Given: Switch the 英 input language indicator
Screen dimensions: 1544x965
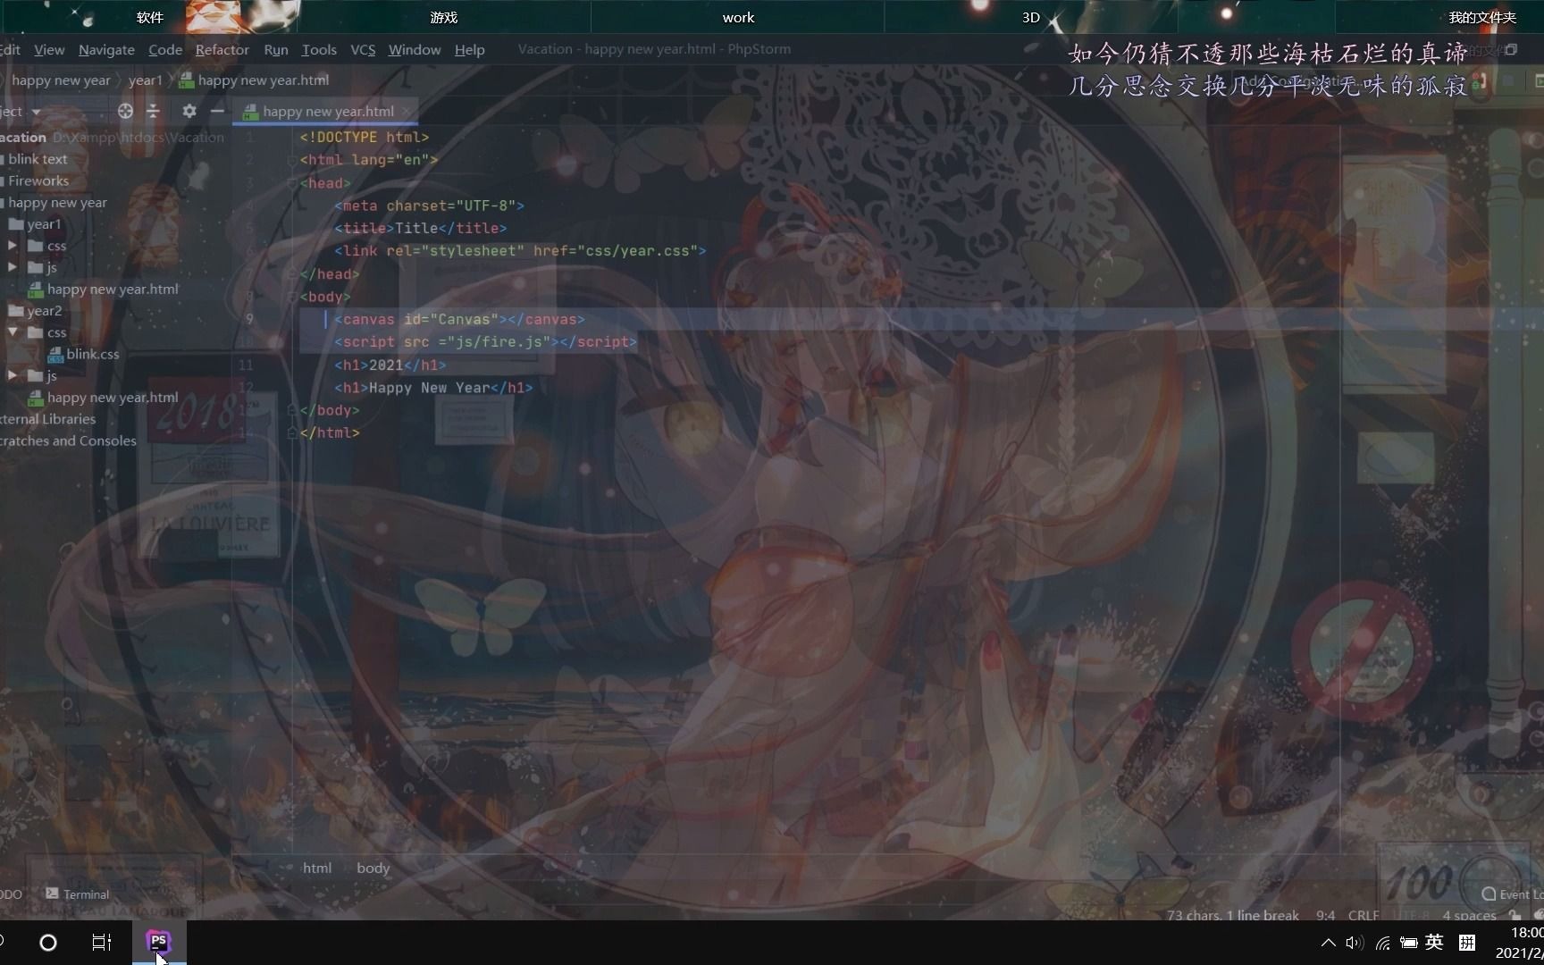Looking at the screenshot, I should coord(1435,942).
